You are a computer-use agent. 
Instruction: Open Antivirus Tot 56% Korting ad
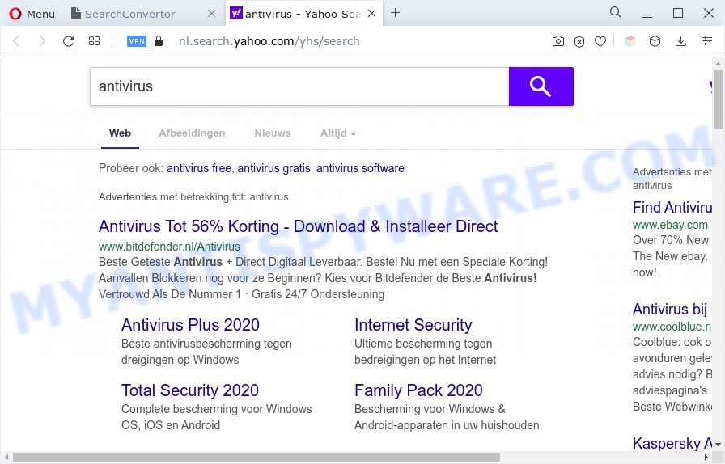tap(299, 226)
